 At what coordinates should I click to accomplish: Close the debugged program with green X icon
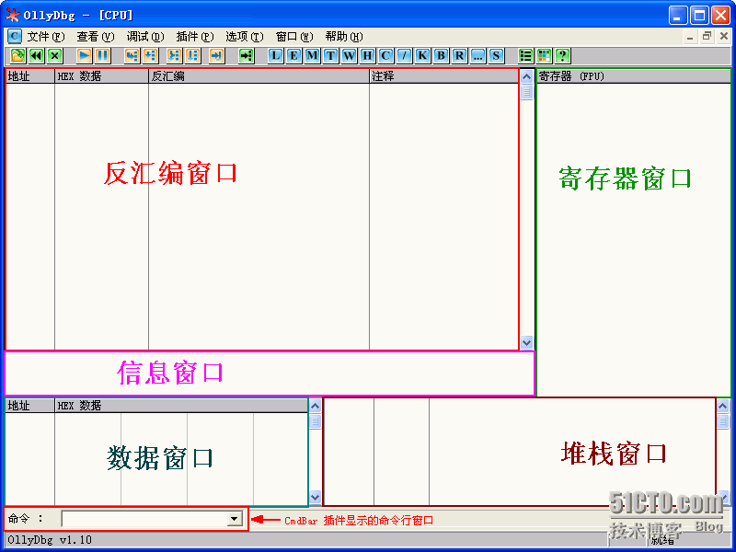coord(55,56)
